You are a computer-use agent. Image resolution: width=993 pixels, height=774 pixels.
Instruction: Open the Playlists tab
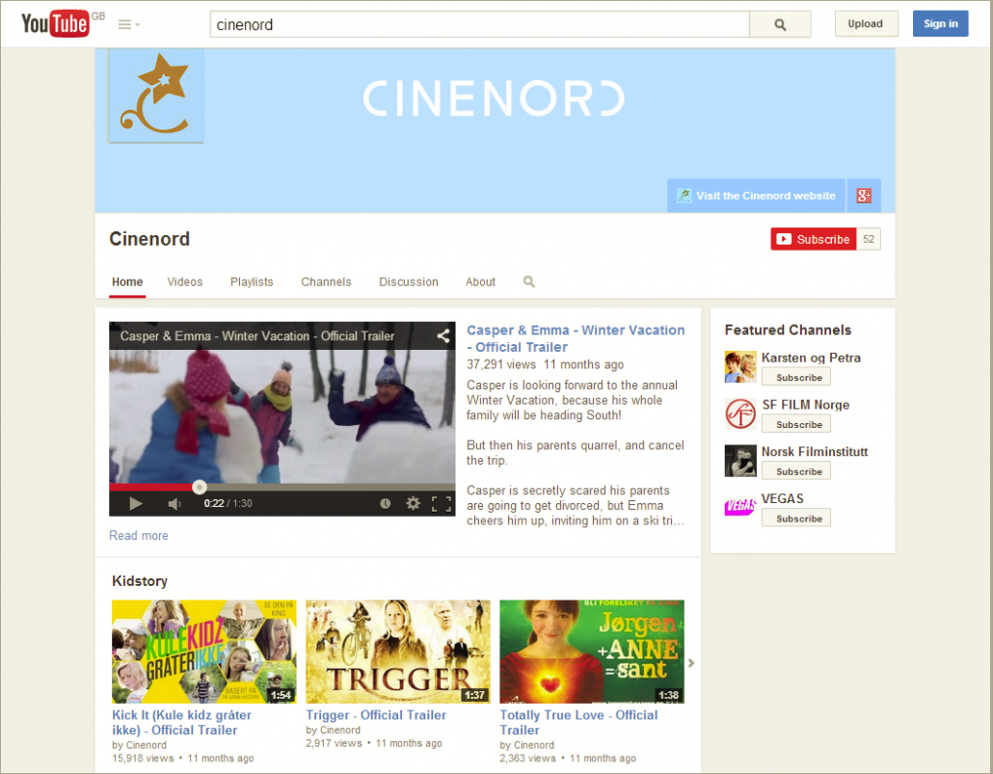click(x=252, y=282)
